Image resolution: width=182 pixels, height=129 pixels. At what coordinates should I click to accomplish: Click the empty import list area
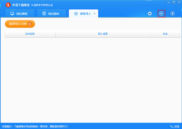[93, 80]
